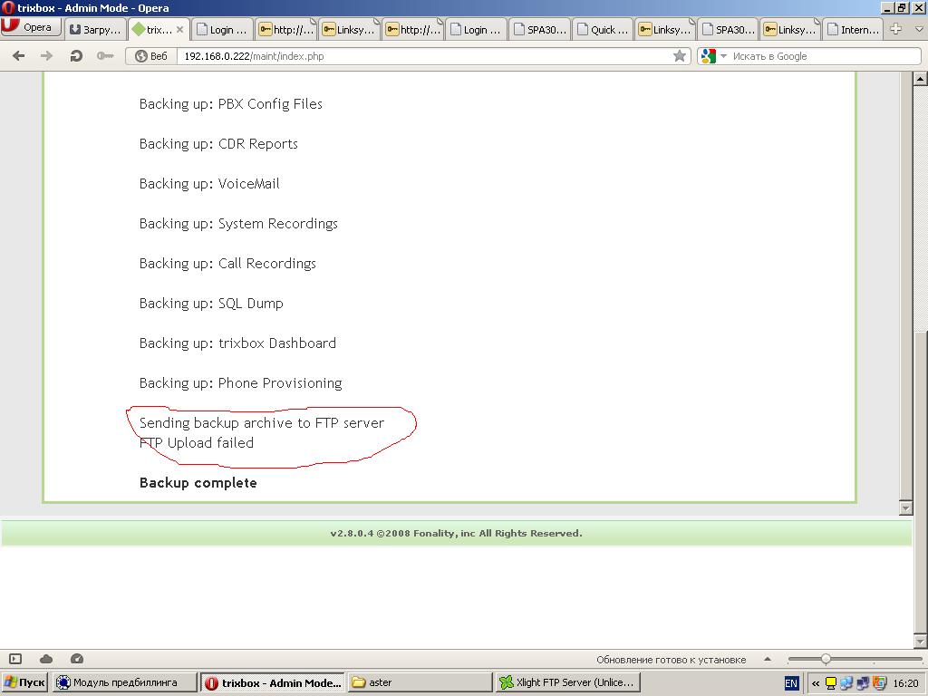
Task: Click the Веб site badge in address bar
Action: 151,55
